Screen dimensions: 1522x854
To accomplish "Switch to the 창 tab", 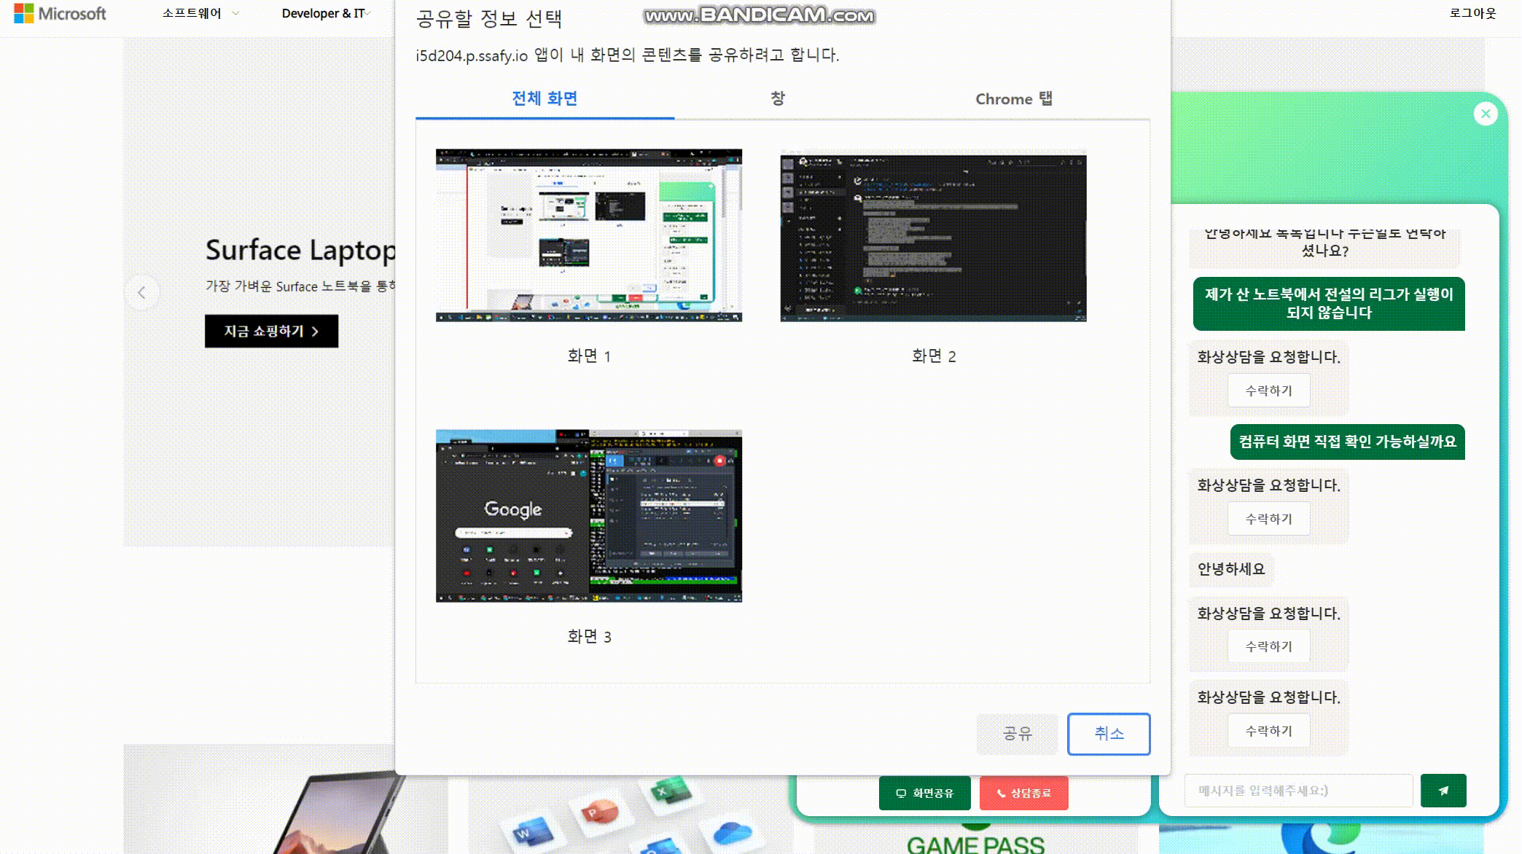I will point(778,98).
